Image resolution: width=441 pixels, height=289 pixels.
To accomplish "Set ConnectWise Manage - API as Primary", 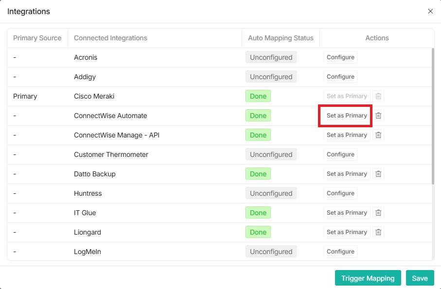I will coord(347,135).
